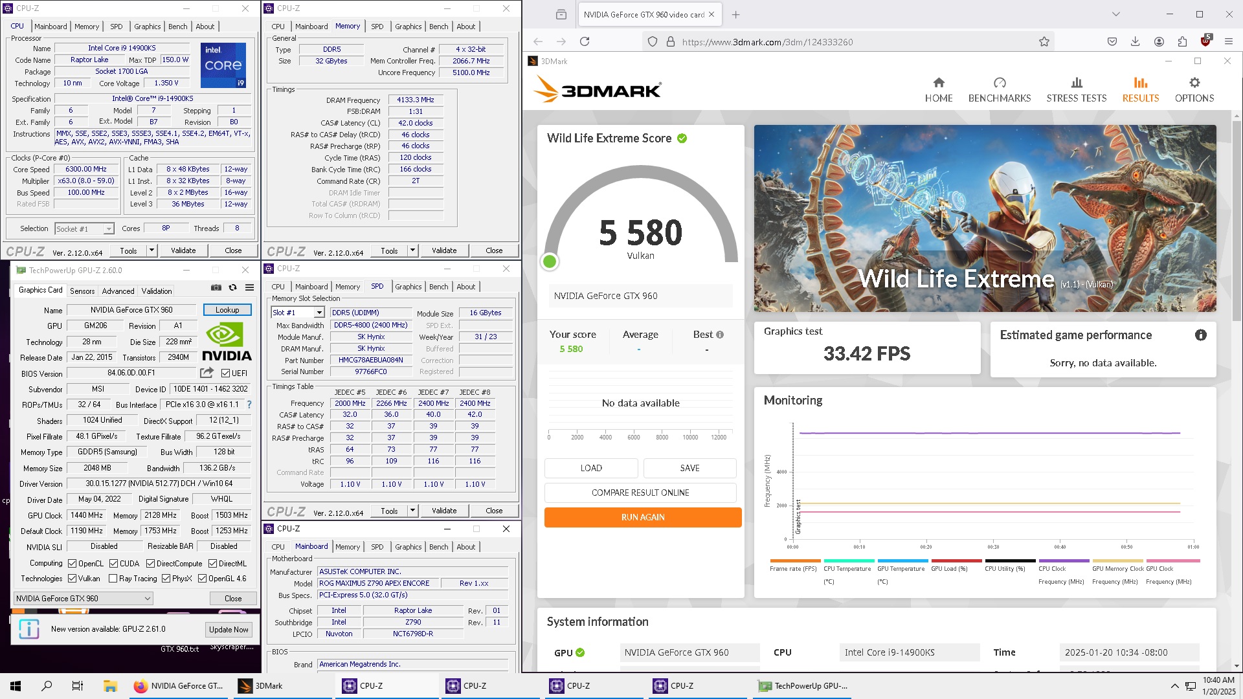The width and height of the screenshot is (1243, 699).
Task: Click the Bus Interface question mark
Action: pyautogui.click(x=249, y=405)
